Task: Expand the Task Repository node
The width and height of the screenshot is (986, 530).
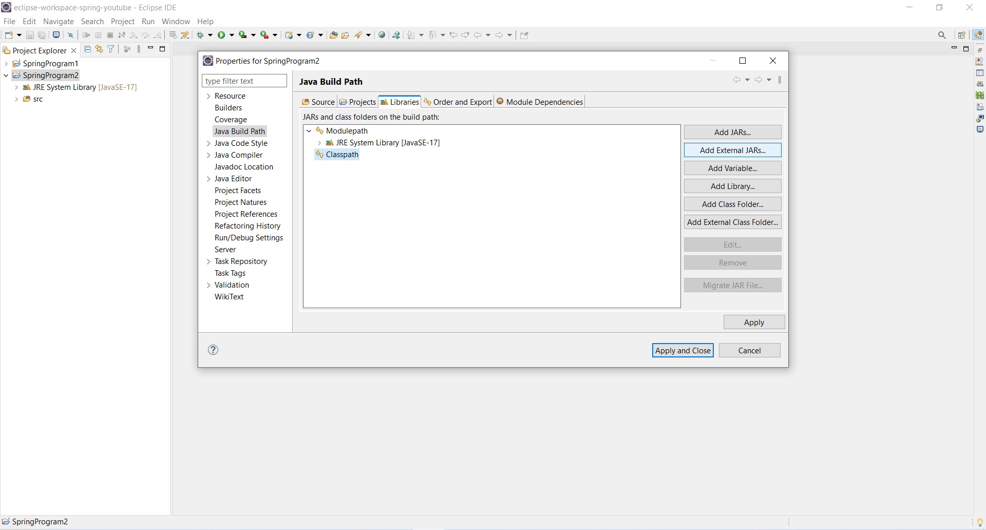Action: [x=208, y=261]
